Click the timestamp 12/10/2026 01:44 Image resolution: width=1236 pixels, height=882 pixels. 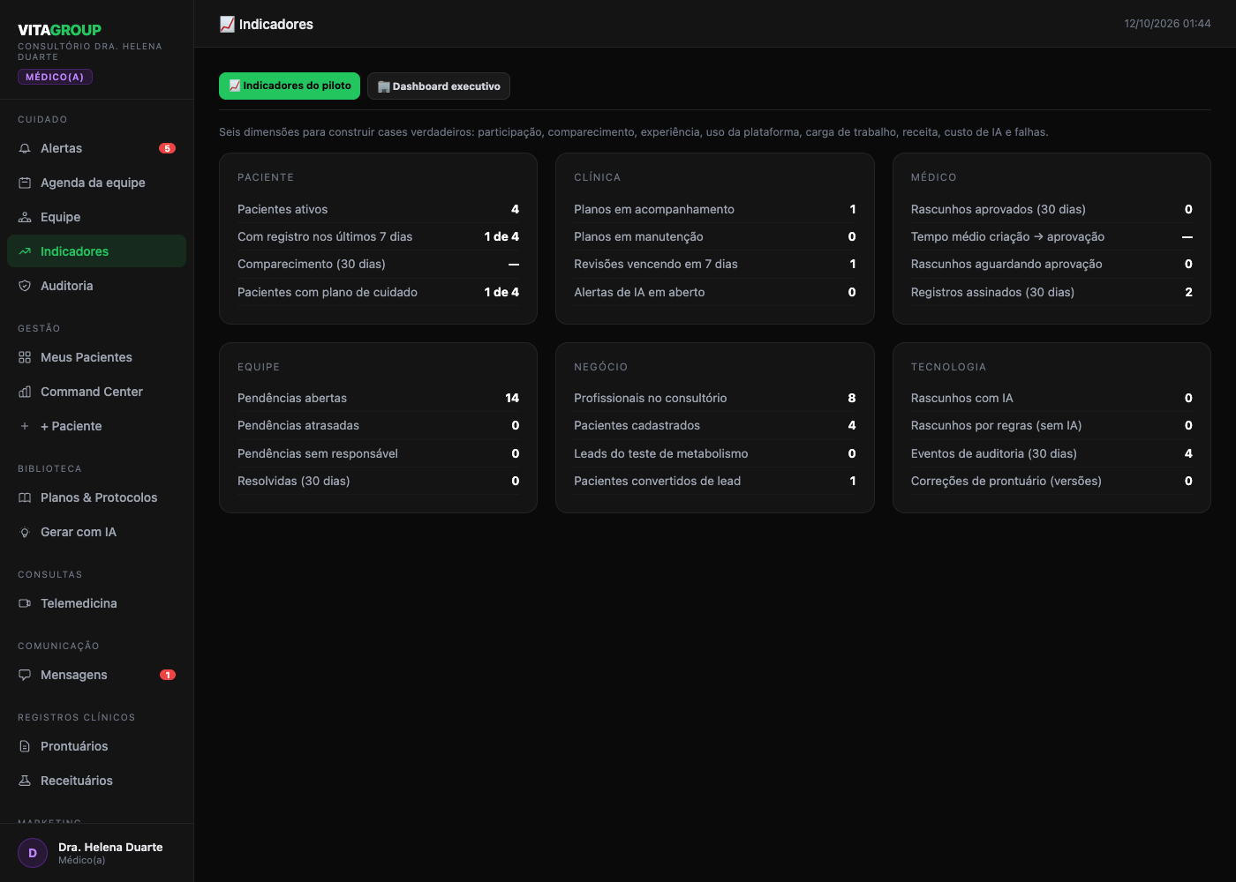tap(1167, 24)
